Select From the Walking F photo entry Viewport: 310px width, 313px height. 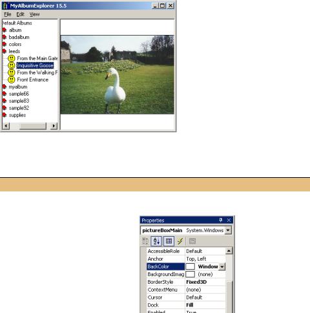pyautogui.click(x=37, y=72)
